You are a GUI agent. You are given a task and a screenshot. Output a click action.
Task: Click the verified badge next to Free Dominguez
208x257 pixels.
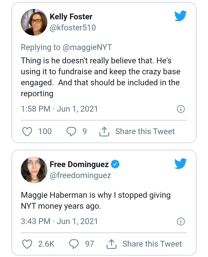[115, 164]
